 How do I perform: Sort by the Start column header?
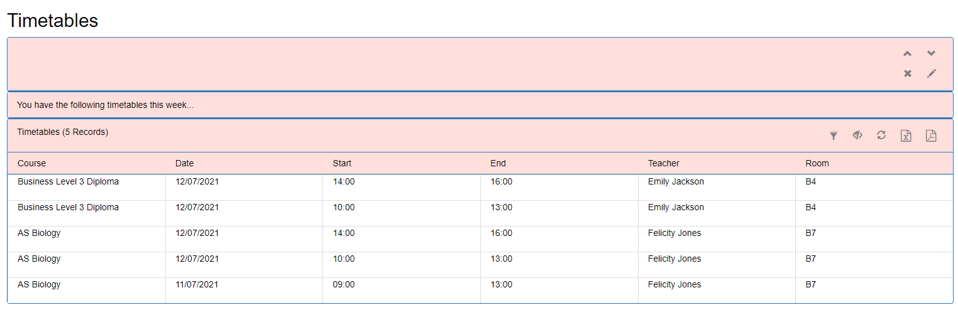coord(342,163)
